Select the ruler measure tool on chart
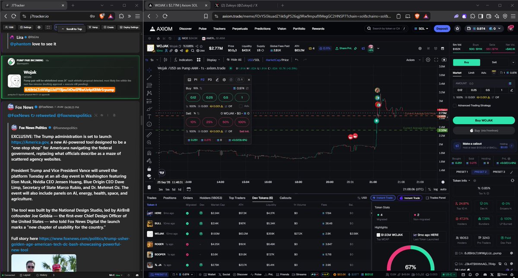The height and width of the screenshot is (278, 518). [x=149, y=134]
